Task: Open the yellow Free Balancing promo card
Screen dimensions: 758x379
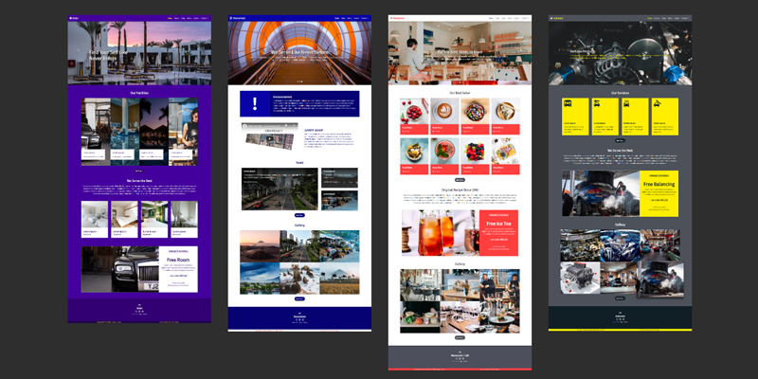Action: pyautogui.click(x=659, y=193)
